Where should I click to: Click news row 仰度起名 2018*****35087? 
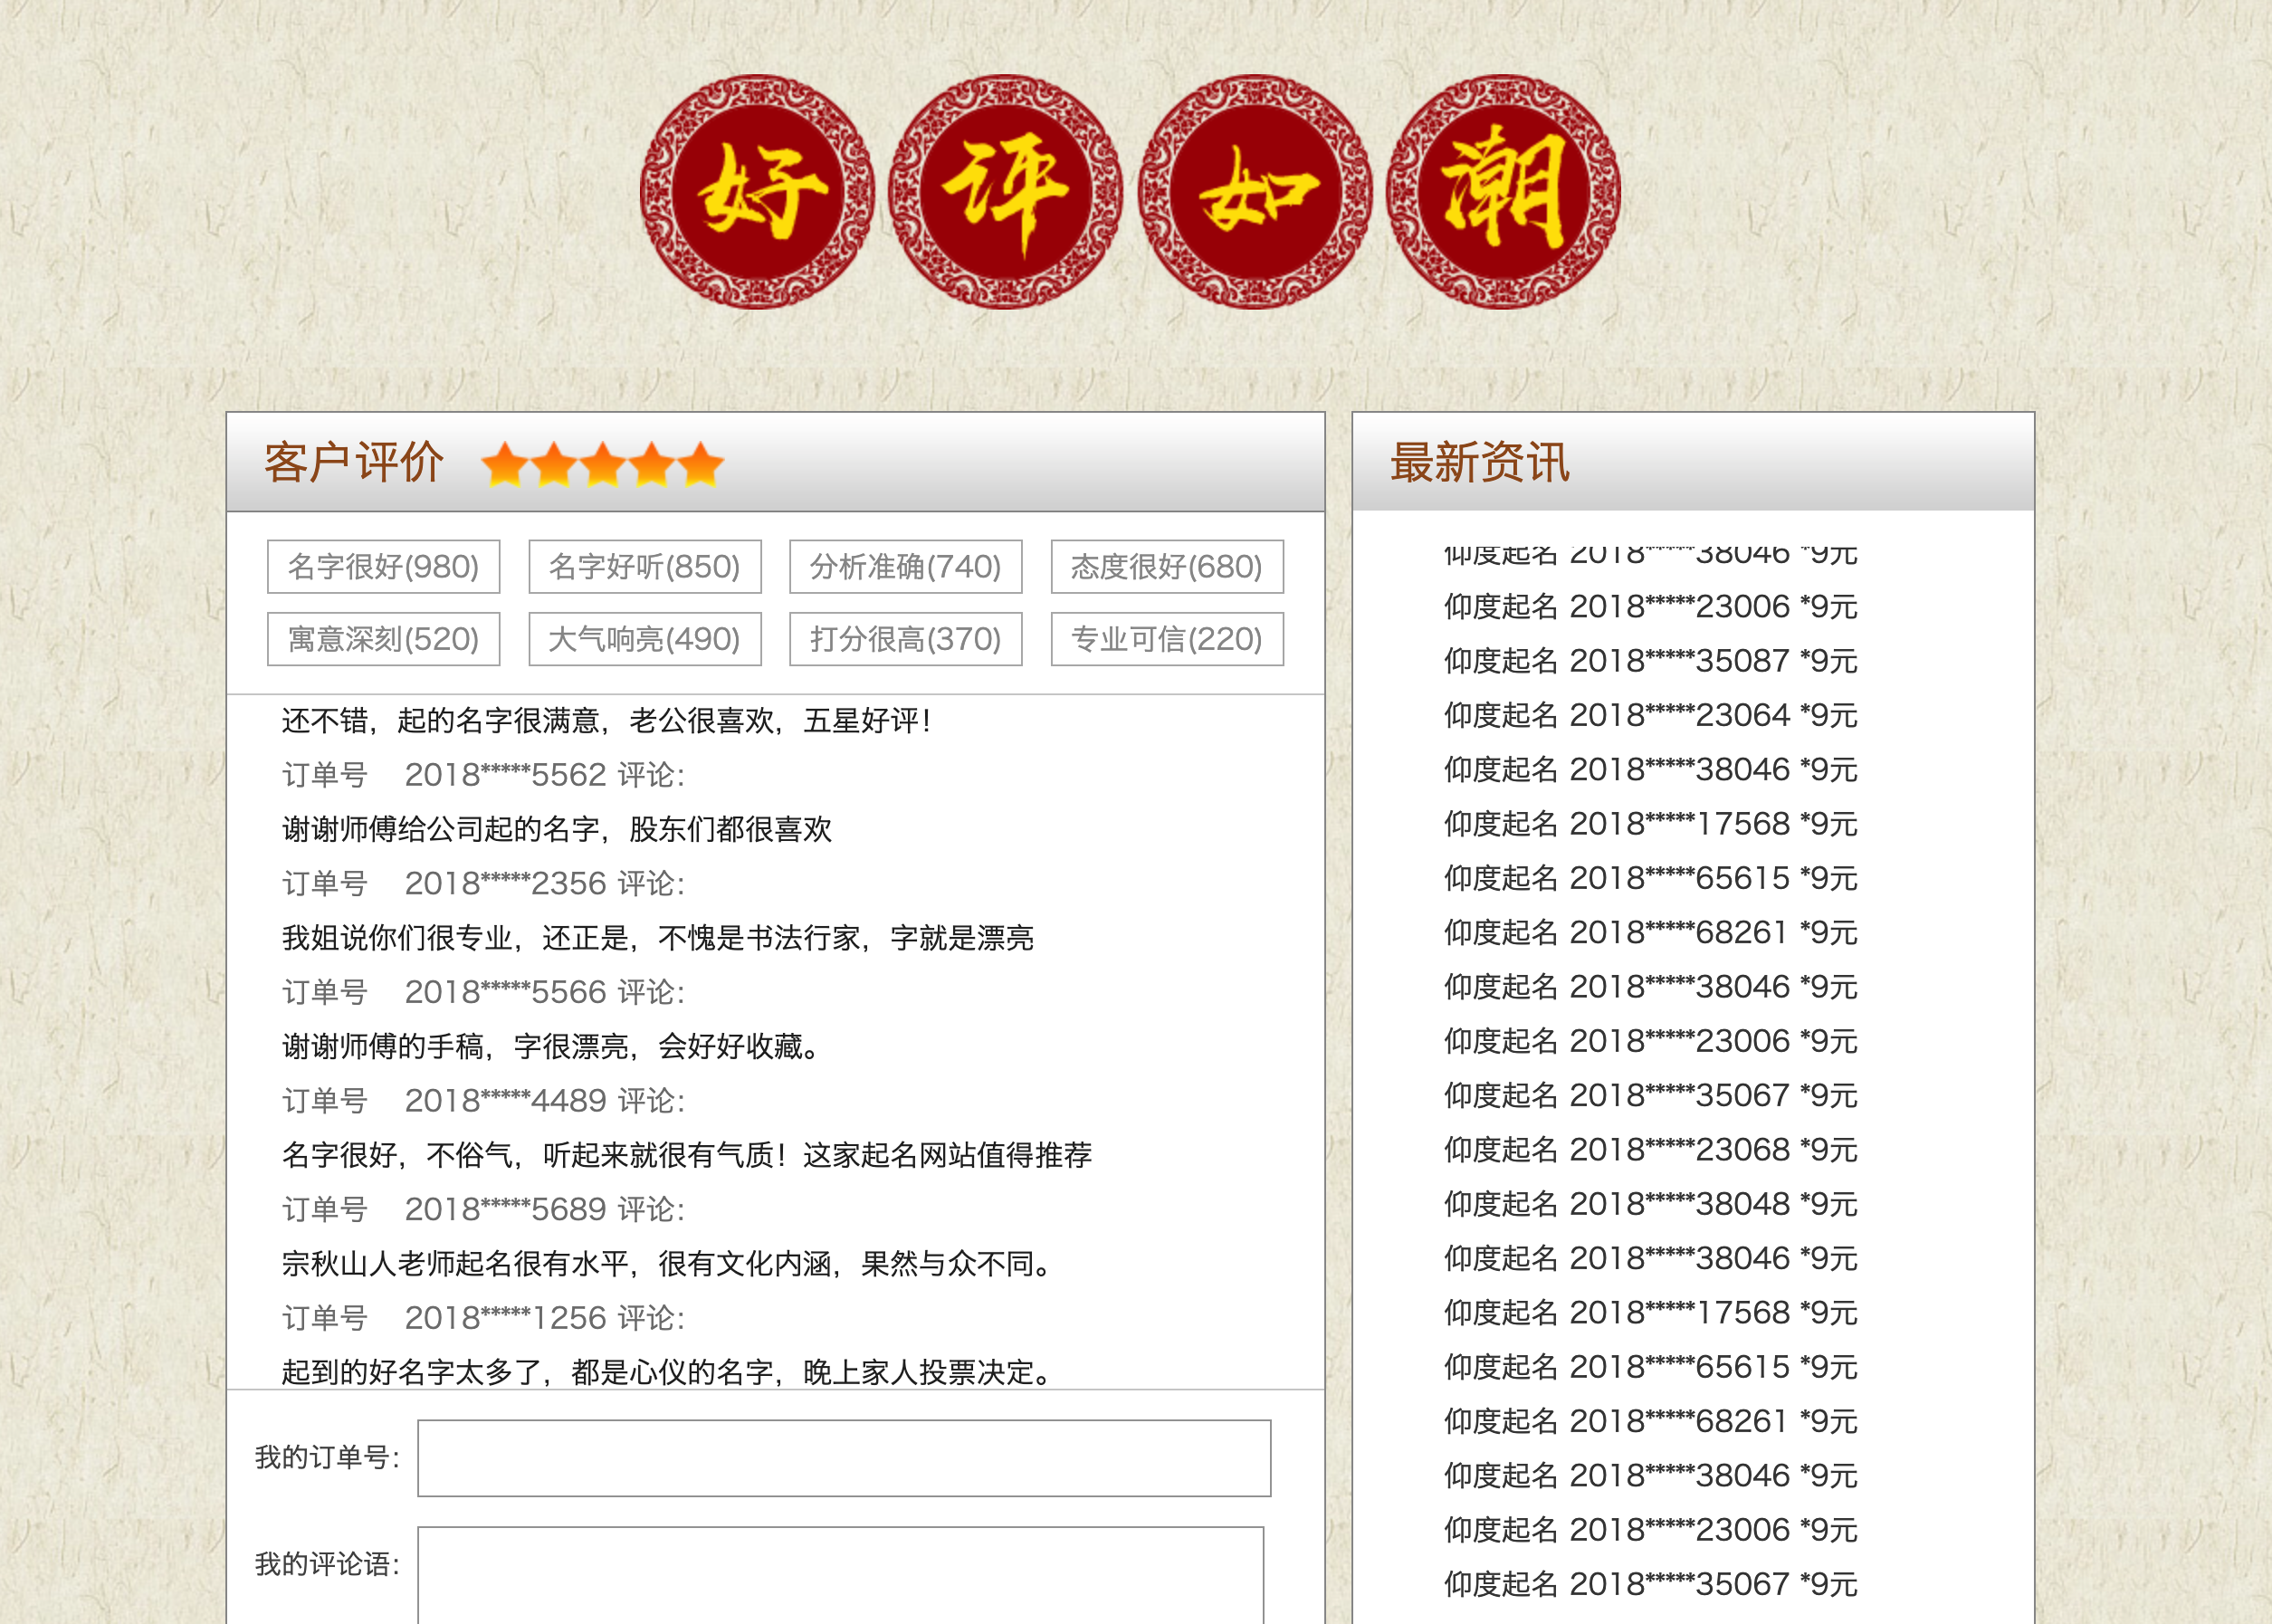coord(1651,661)
